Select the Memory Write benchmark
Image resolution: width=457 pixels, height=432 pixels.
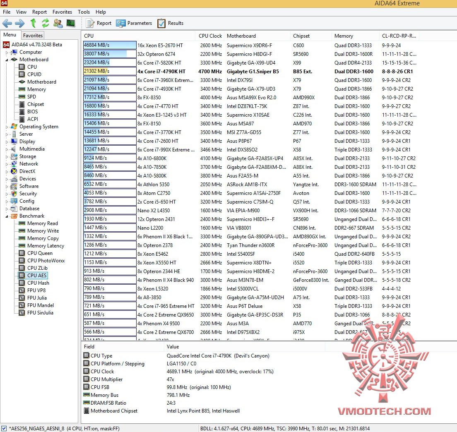coord(43,231)
